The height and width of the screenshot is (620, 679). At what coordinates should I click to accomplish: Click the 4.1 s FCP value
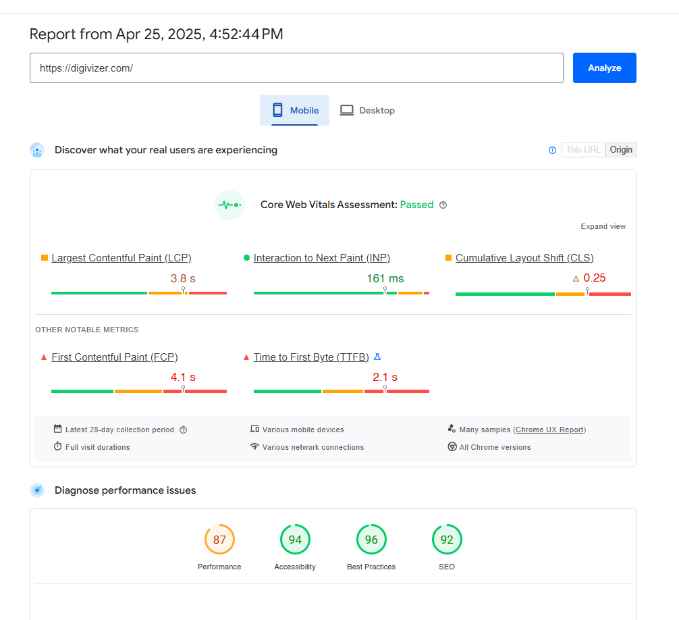183,378
